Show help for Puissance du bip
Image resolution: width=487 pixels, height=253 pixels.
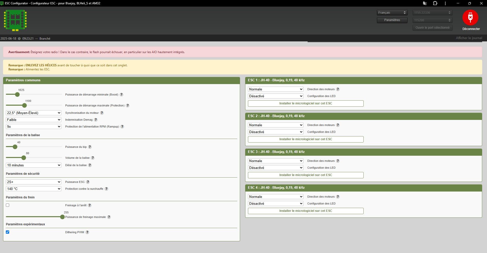click(x=90, y=147)
